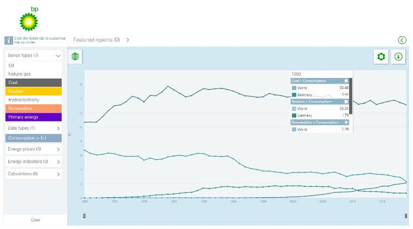This screenshot has height=229, width=413.
Task: Click the download chart icon
Action: (398, 57)
